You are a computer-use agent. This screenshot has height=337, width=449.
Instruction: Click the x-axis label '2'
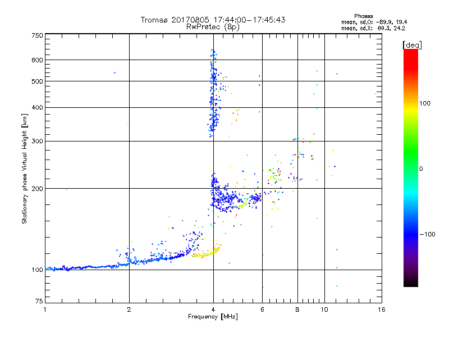coord(129,309)
